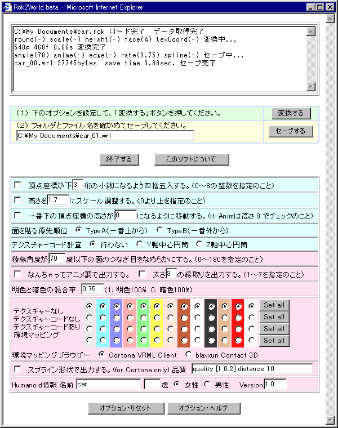Select Y軸中心円筒 texture coord option
Image resolution: width=338 pixels, height=428 pixels.
[x=140, y=244]
